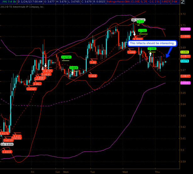Click the /HG 3 d 1h symbol label
Viewport: 193px width, 174px height.
tap(8, 2)
